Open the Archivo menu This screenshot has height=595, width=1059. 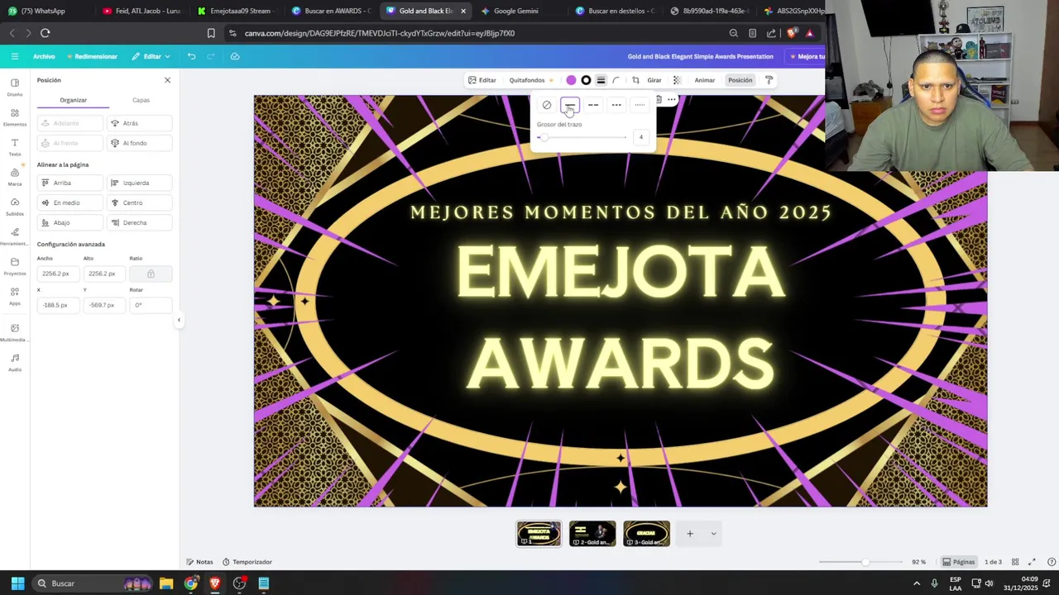coord(44,56)
